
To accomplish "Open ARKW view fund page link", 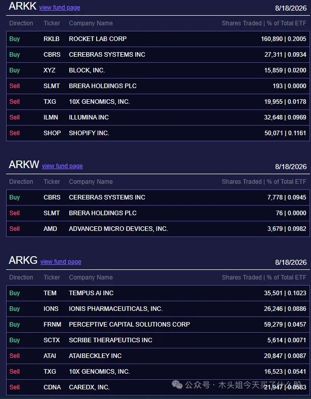I will pos(62,166).
